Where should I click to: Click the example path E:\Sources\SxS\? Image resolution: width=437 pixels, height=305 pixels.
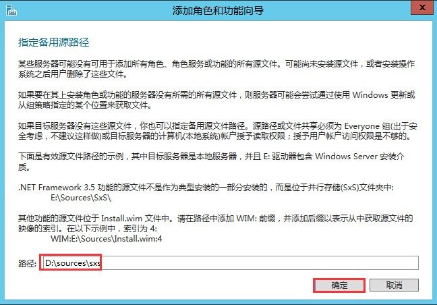[81, 198]
